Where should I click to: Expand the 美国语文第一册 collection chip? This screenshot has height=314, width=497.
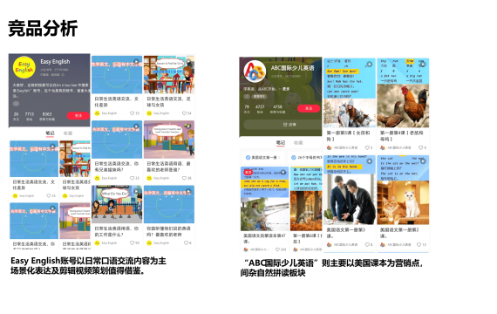click(262, 157)
